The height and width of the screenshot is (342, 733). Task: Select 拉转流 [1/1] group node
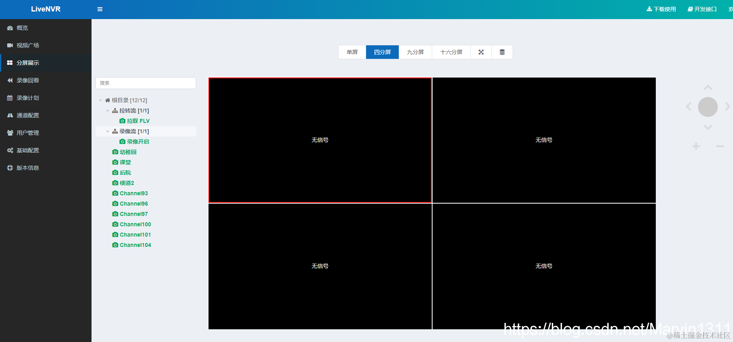(134, 111)
